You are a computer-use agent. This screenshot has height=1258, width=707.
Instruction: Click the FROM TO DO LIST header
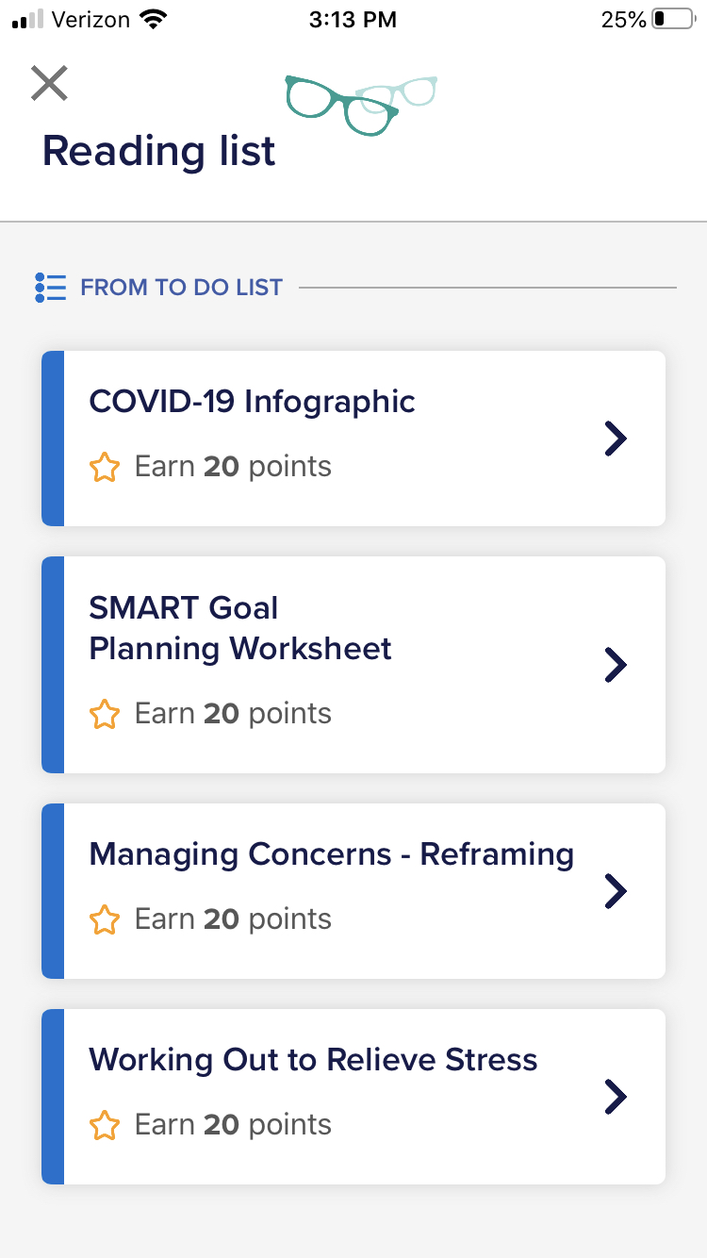coord(181,288)
